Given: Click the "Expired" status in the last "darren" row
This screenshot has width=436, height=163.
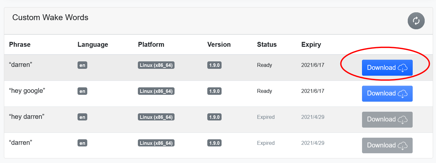Looking at the screenshot, I should coord(266,143).
